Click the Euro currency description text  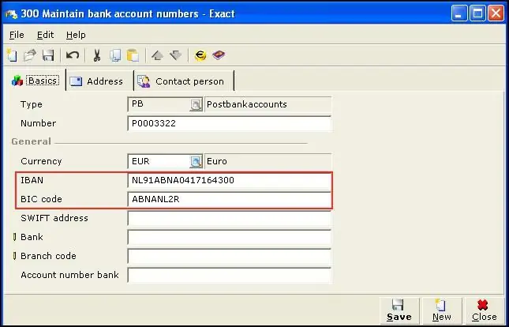pos(217,161)
